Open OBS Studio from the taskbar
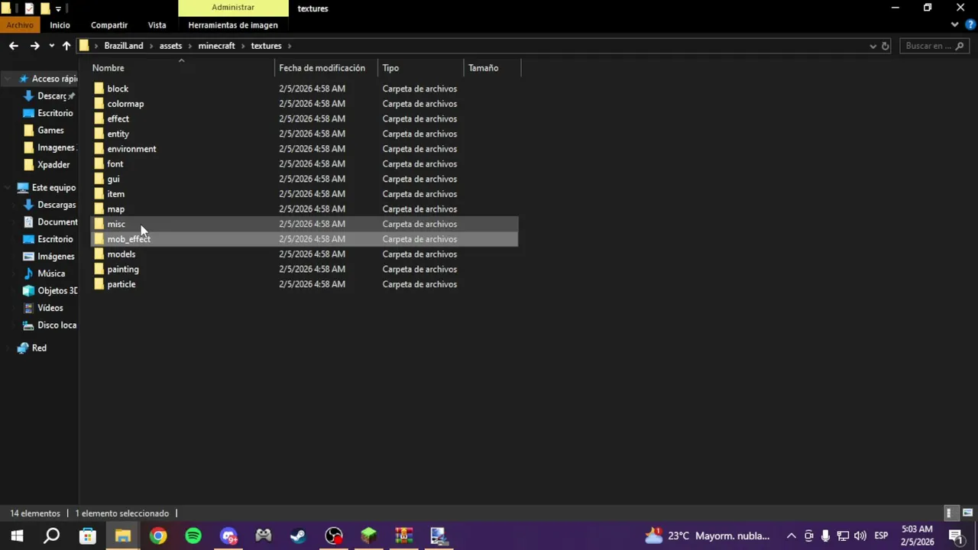The height and width of the screenshot is (550, 978). pyautogui.click(x=334, y=535)
